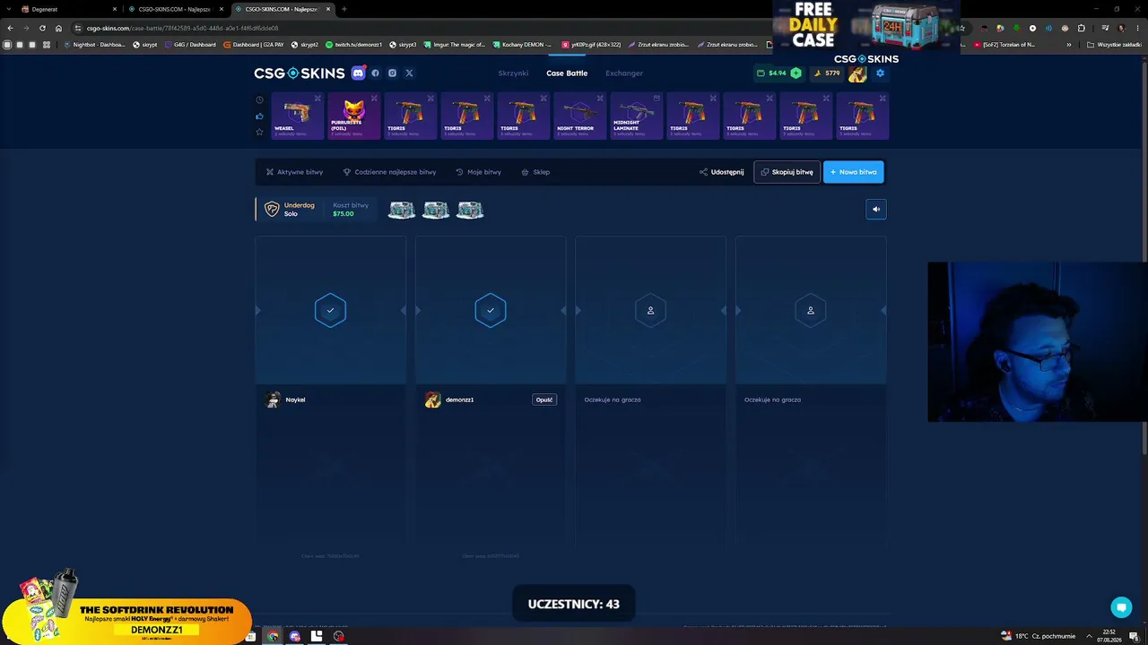Open the $4.94 wallet balance
Screen dimensions: 1148x645
tap(772, 73)
